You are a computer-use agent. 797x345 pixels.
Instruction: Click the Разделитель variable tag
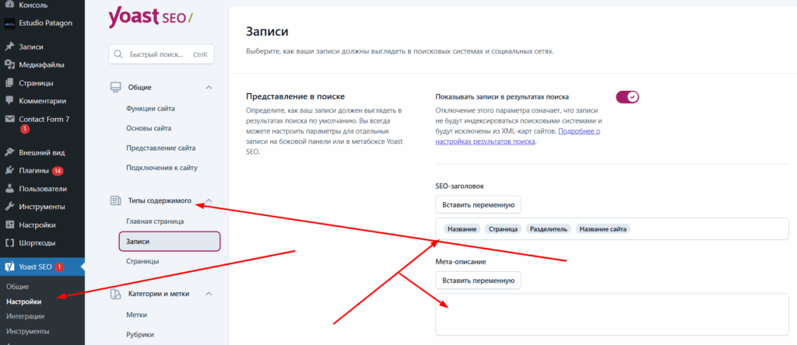pos(549,229)
